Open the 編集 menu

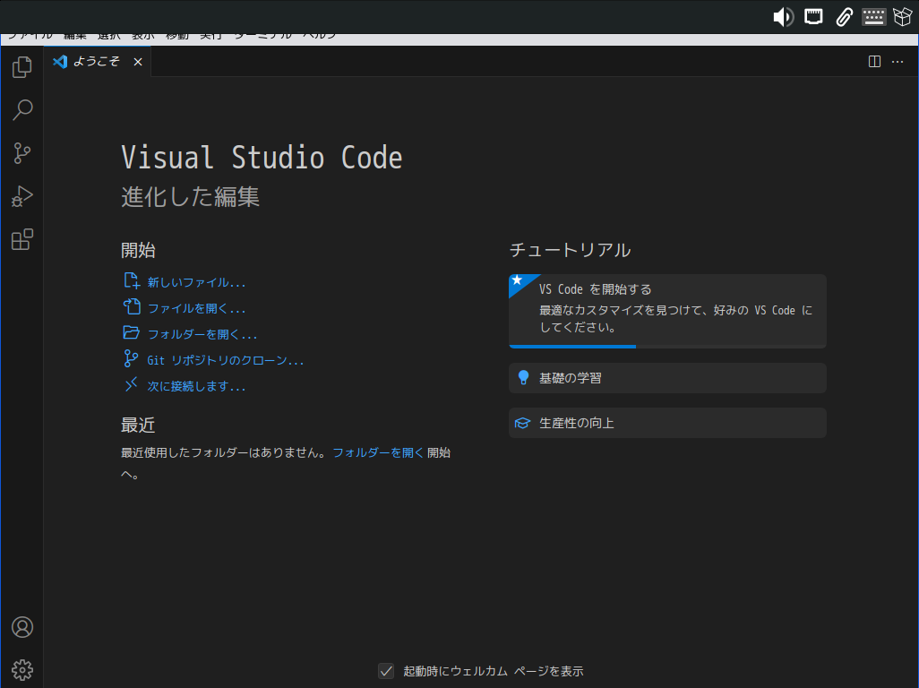(75, 37)
